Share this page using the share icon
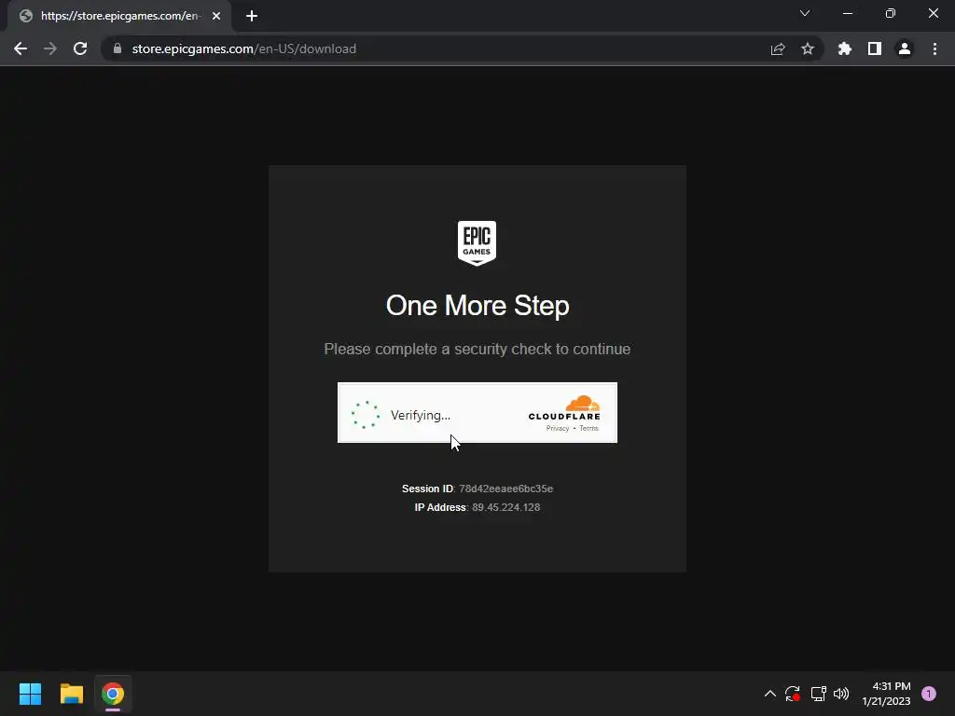 (x=778, y=48)
